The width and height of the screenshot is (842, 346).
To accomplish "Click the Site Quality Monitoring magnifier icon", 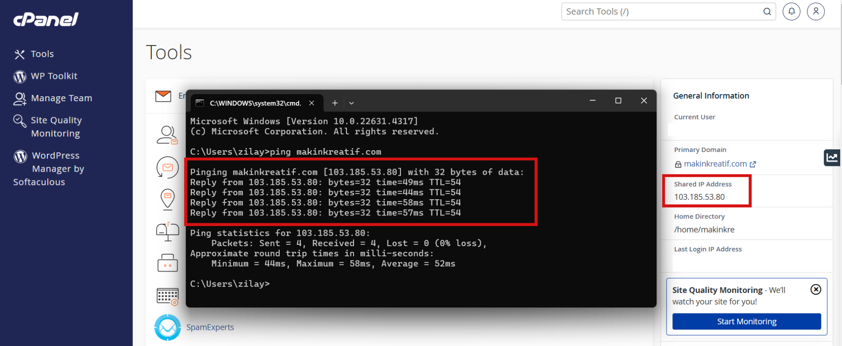I will click(20, 121).
